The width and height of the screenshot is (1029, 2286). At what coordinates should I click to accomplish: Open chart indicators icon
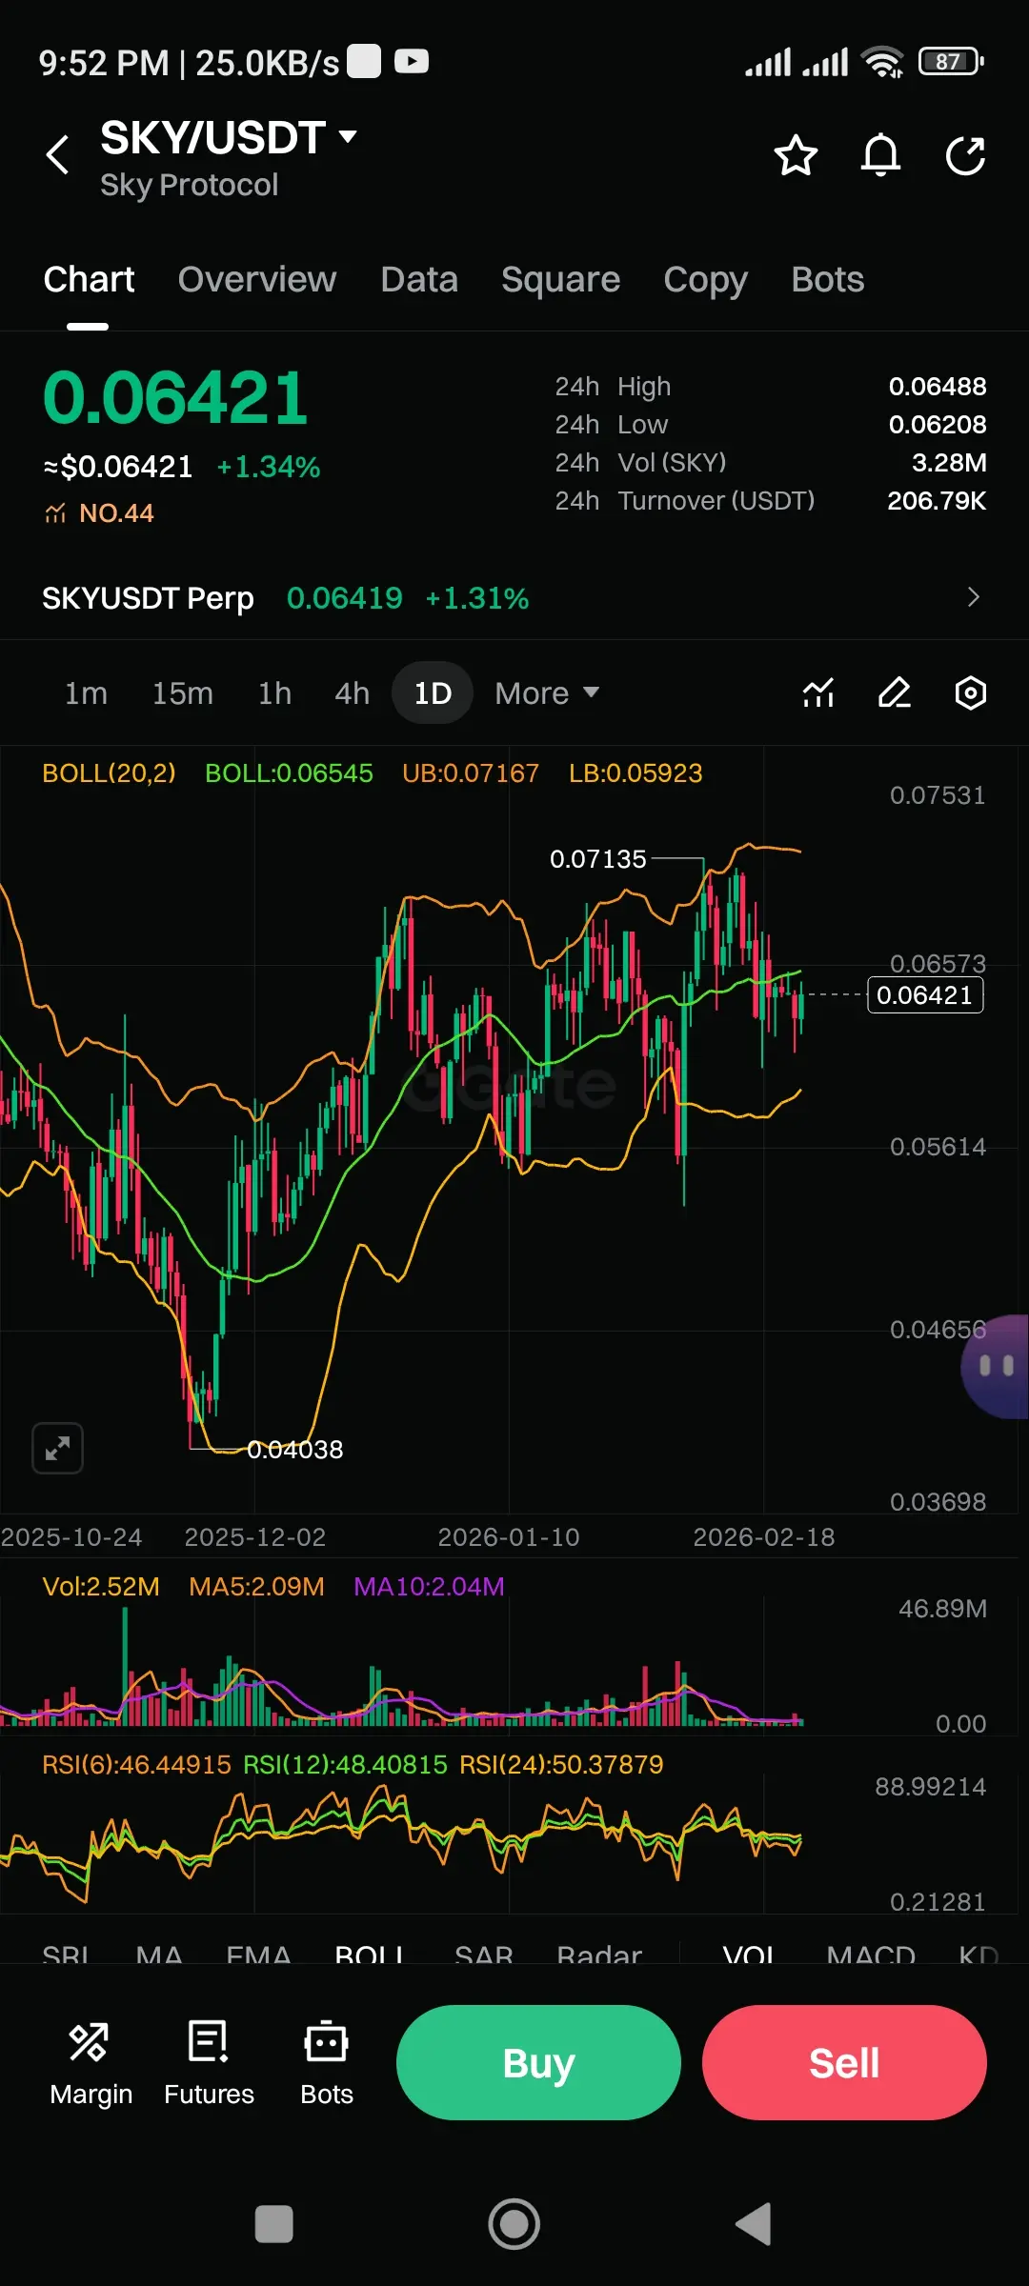coord(818,693)
